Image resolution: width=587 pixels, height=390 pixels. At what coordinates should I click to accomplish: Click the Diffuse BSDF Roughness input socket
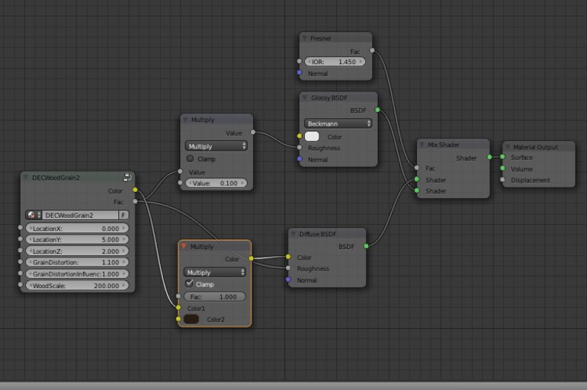click(288, 267)
